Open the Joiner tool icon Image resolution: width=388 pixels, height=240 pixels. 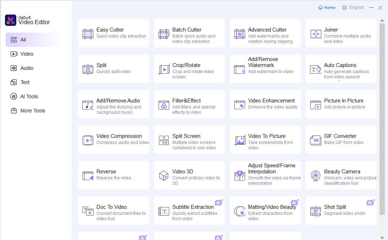316,34
